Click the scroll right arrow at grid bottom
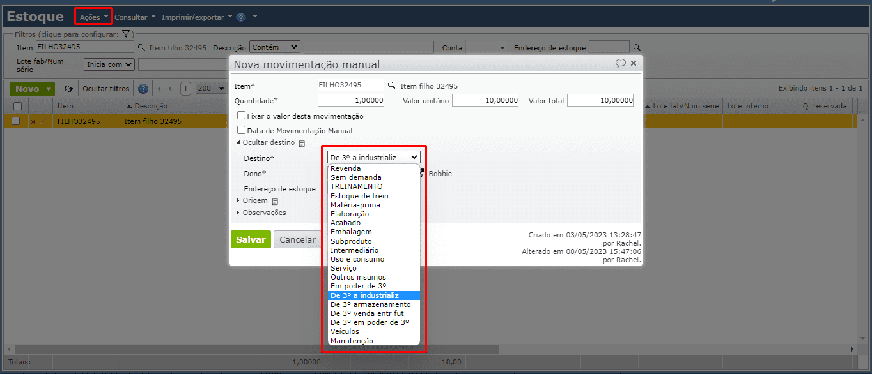 [852, 350]
